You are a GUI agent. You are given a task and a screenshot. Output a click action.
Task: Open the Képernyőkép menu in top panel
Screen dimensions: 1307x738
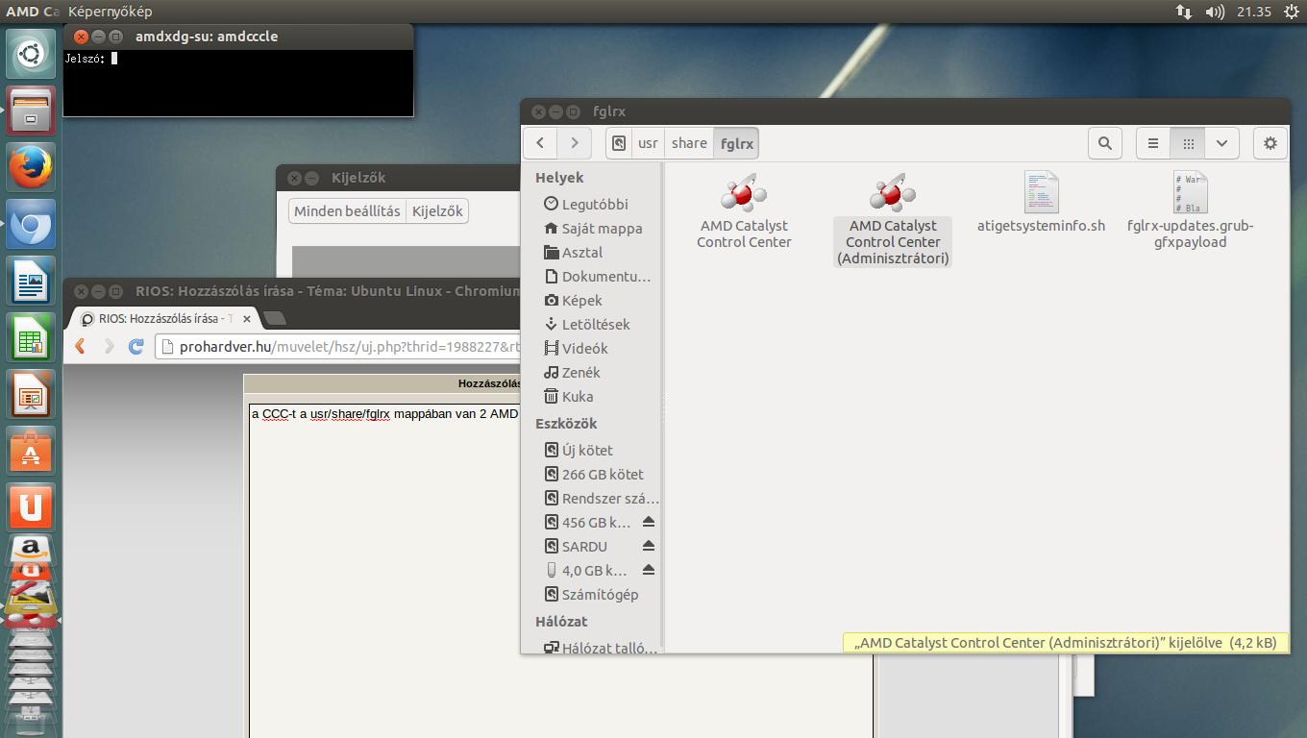pos(110,12)
